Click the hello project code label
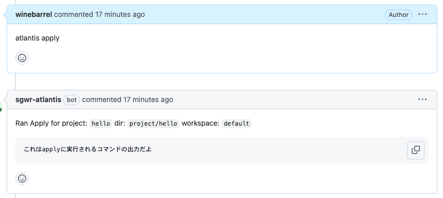Image resolution: width=443 pixels, height=198 pixels. click(x=101, y=124)
